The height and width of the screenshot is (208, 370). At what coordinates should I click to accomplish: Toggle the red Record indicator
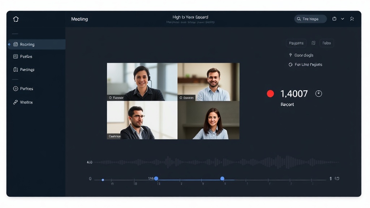[x=270, y=94]
